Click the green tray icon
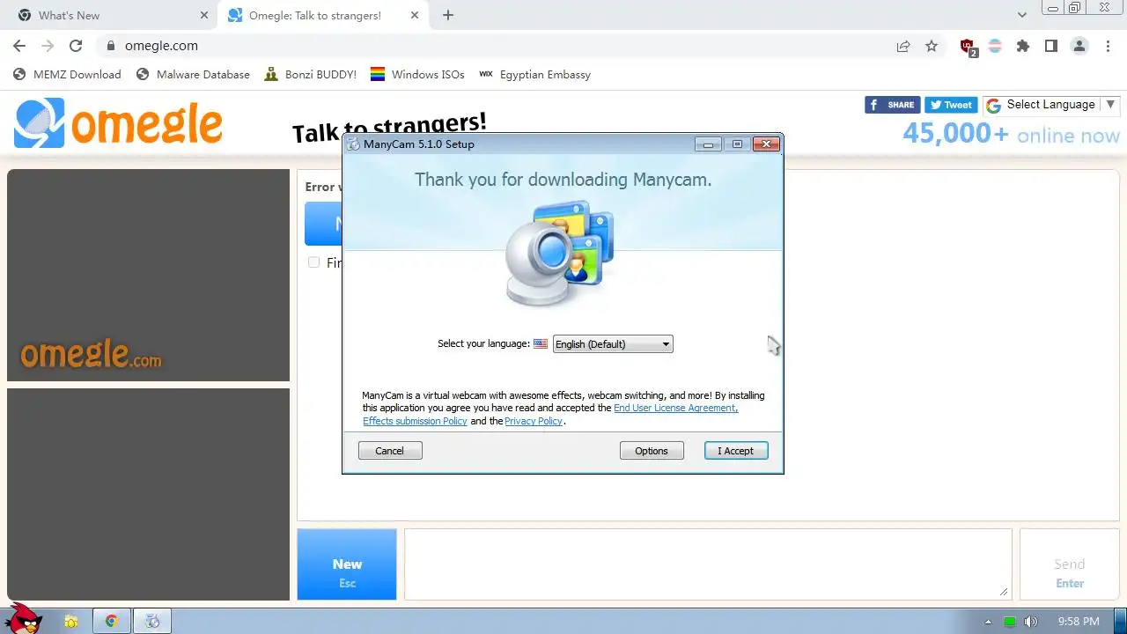The width and height of the screenshot is (1127, 634). click(x=1010, y=622)
